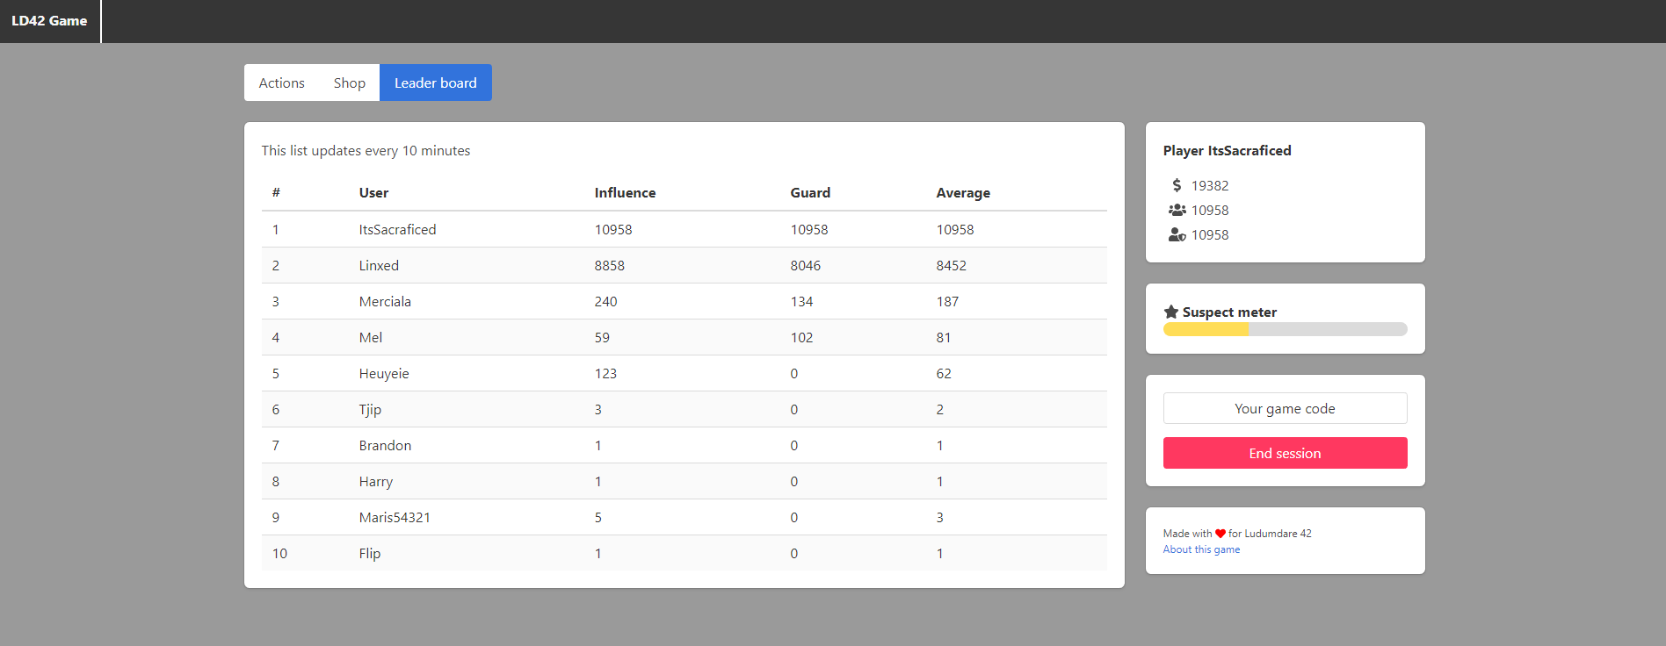Switch to the Shop tab
This screenshot has height=646, width=1666.
(x=349, y=83)
